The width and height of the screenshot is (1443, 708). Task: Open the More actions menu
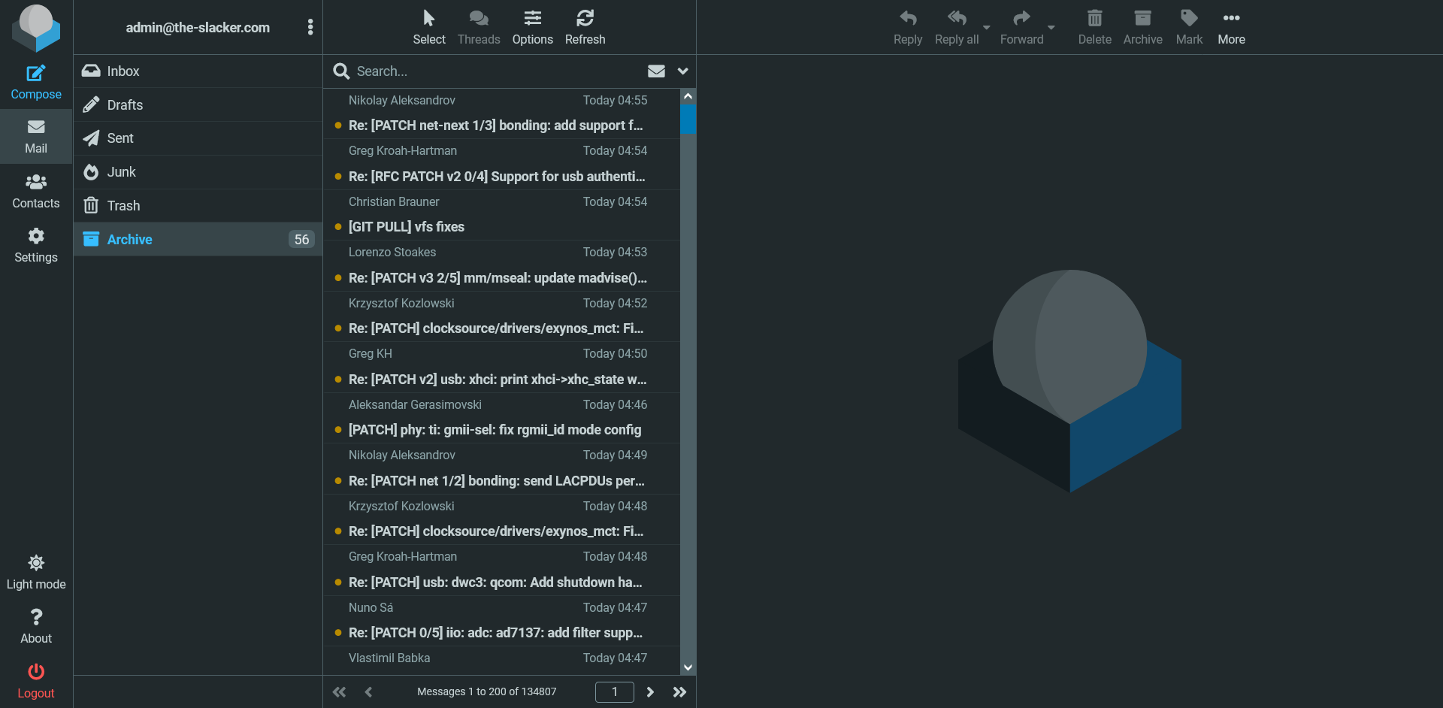coord(1231,27)
